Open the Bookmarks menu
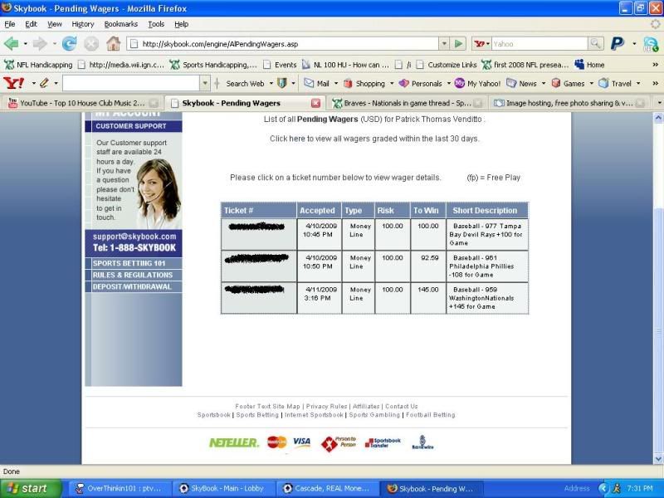 [x=120, y=24]
